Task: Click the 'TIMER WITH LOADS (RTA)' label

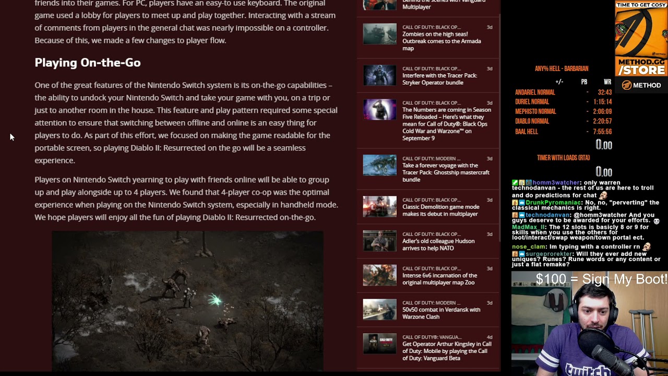Action: pos(563,158)
